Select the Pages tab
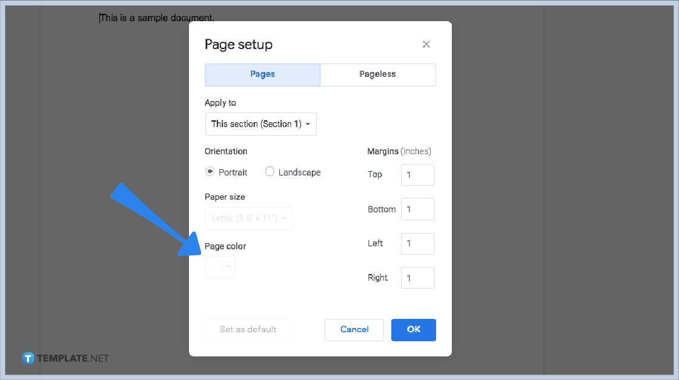The width and height of the screenshot is (679, 380). pyautogui.click(x=262, y=74)
